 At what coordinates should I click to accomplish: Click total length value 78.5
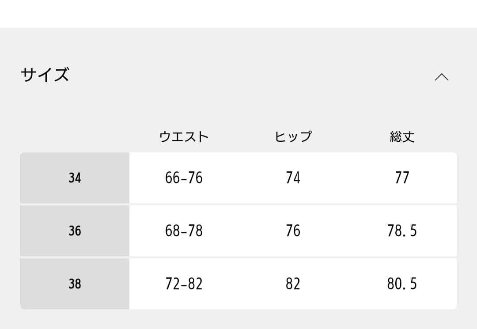pyautogui.click(x=402, y=231)
